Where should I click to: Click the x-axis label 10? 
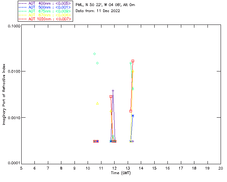pos(88,168)
